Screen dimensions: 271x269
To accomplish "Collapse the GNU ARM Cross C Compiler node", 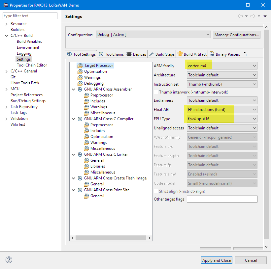I will coord(73,119).
